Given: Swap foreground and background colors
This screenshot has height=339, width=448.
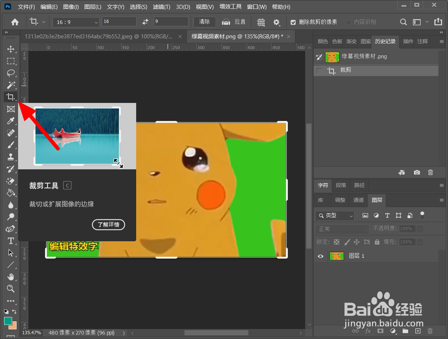Looking at the screenshot, I should [14, 312].
